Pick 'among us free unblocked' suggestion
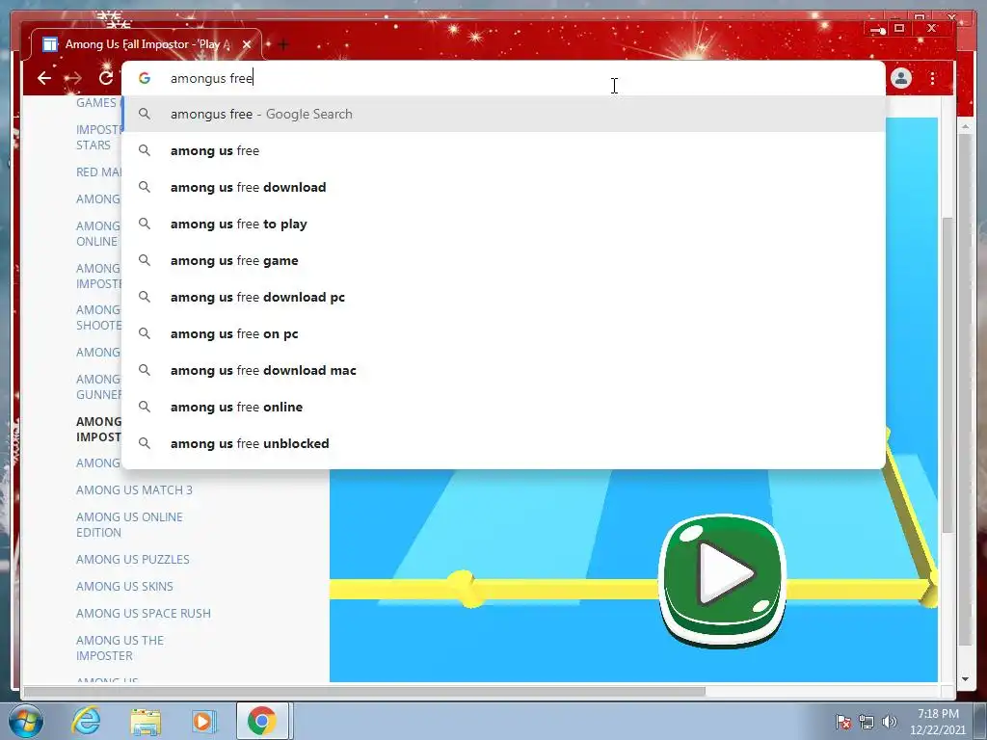This screenshot has height=740, width=987. click(x=503, y=443)
